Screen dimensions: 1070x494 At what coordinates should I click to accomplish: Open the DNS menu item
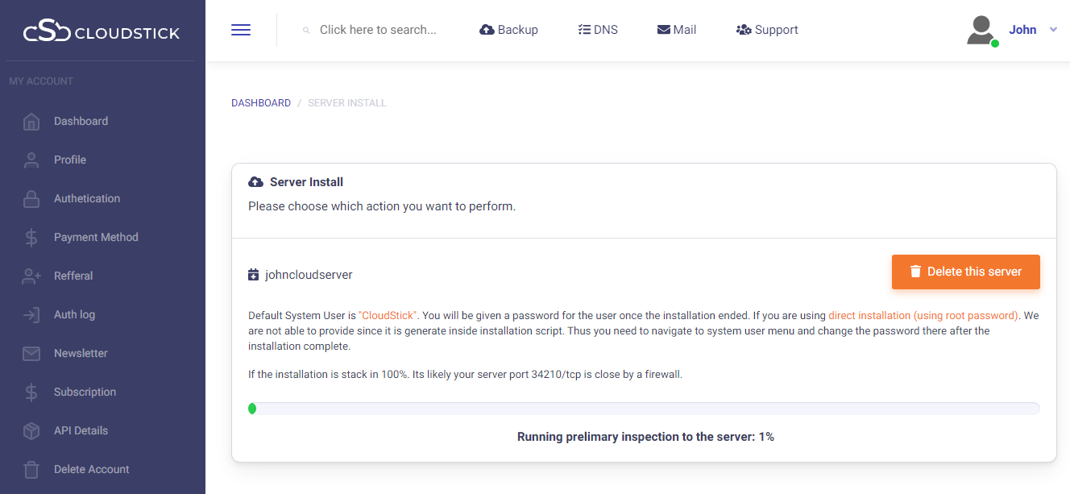598,30
